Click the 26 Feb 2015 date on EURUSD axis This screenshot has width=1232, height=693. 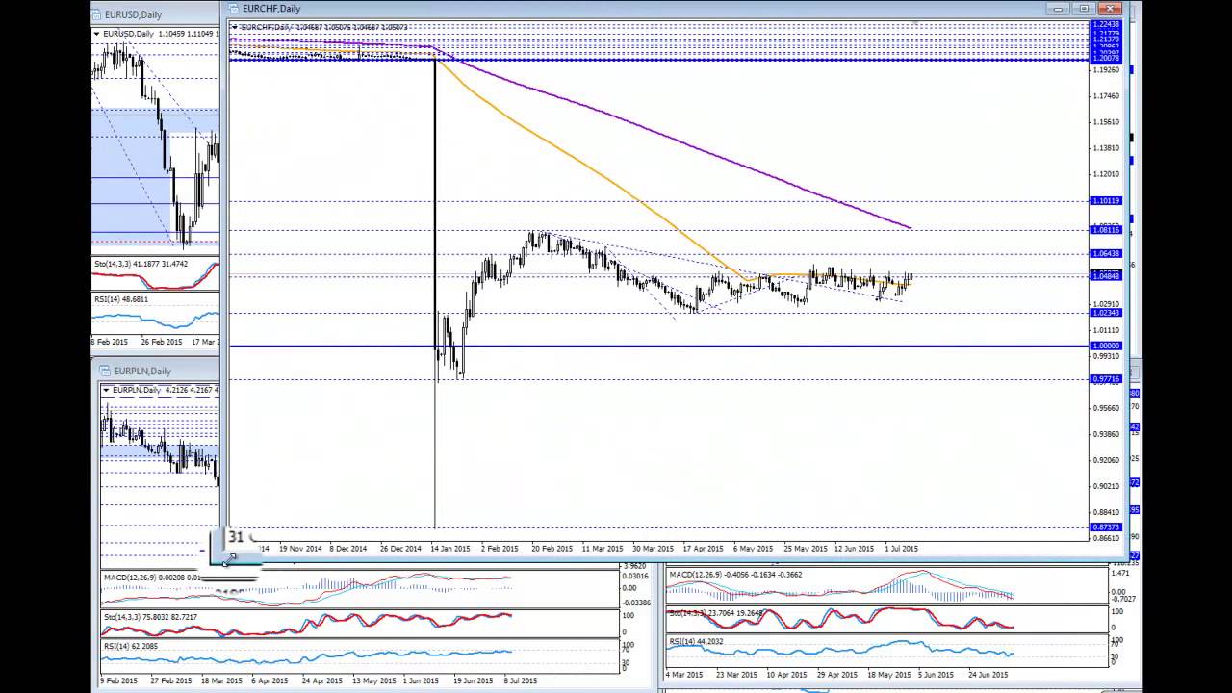(x=161, y=342)
